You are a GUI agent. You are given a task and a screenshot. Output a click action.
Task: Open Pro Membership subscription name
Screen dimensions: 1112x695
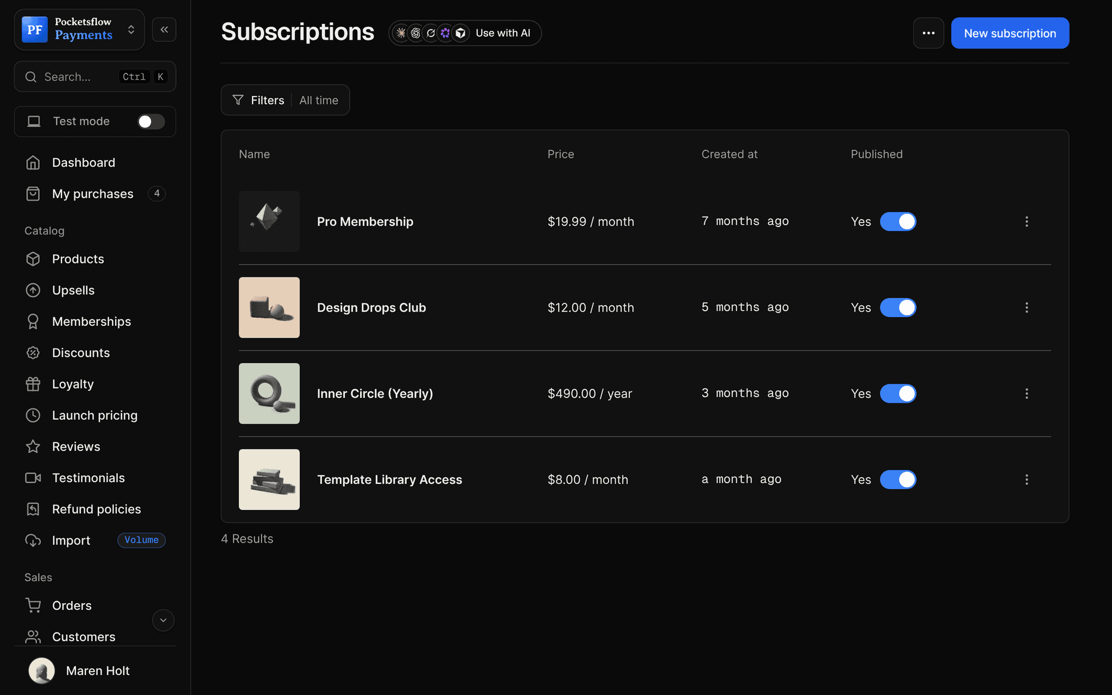(365, 222)
